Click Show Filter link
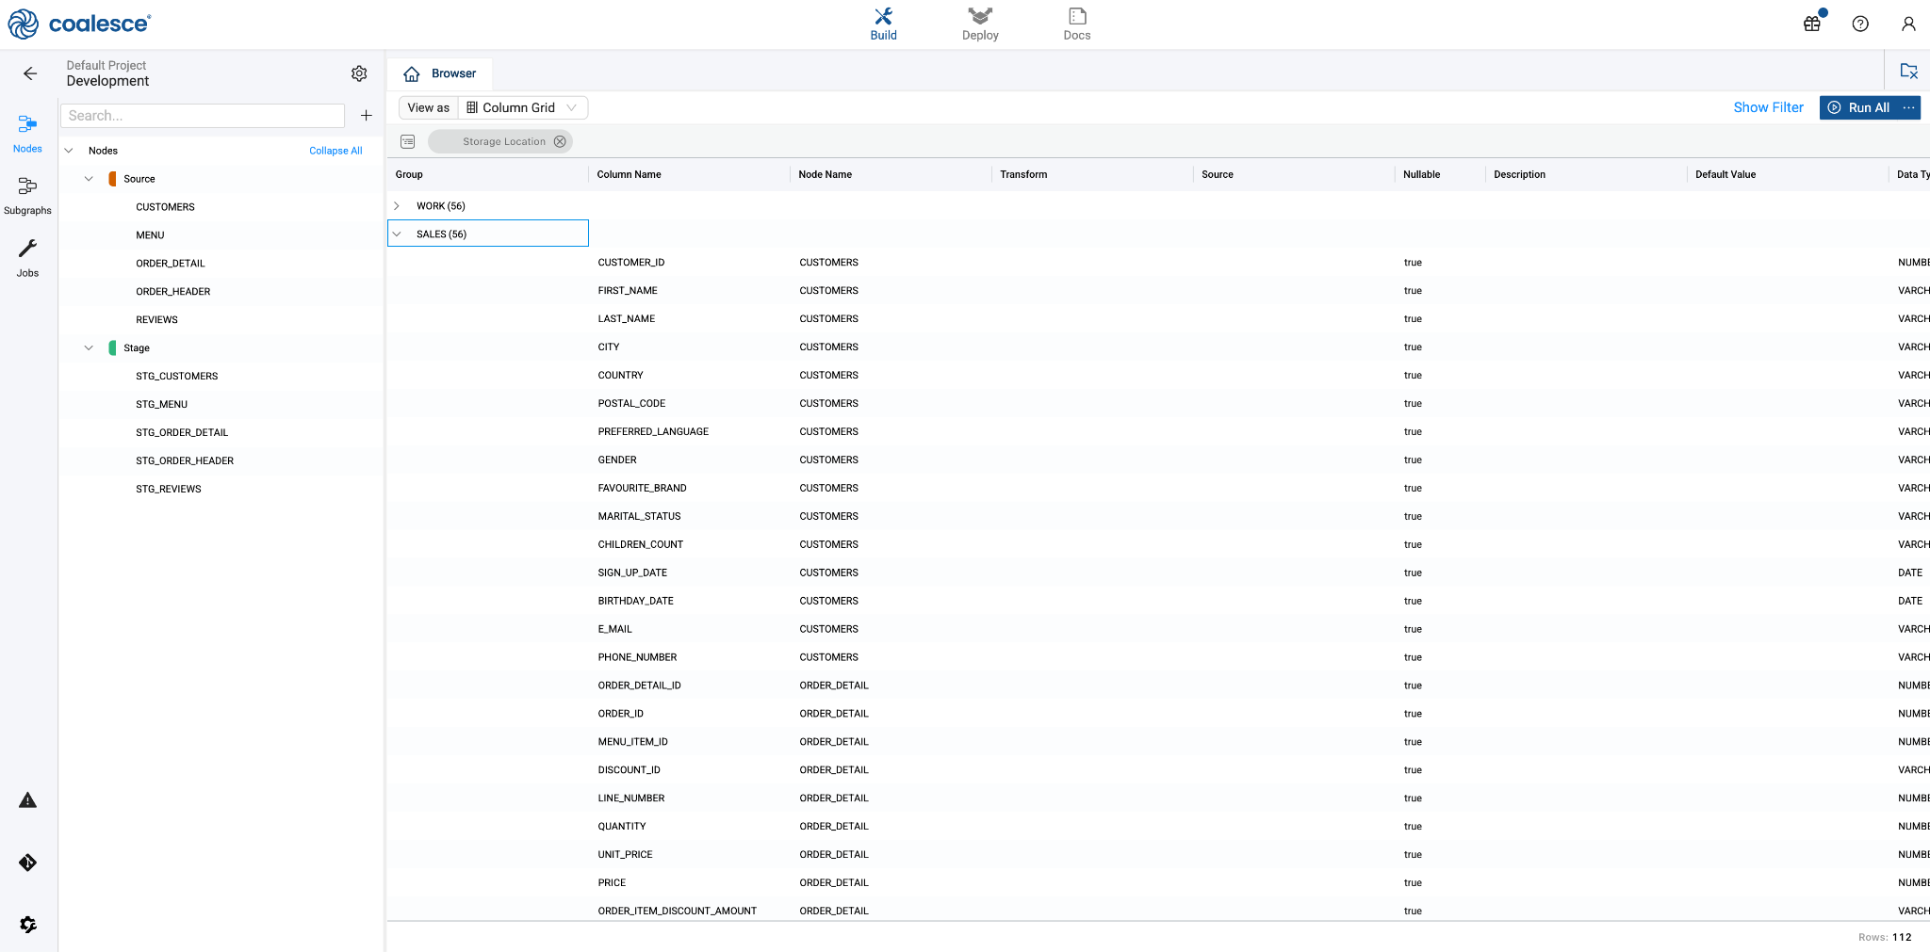 [1768, 107]
